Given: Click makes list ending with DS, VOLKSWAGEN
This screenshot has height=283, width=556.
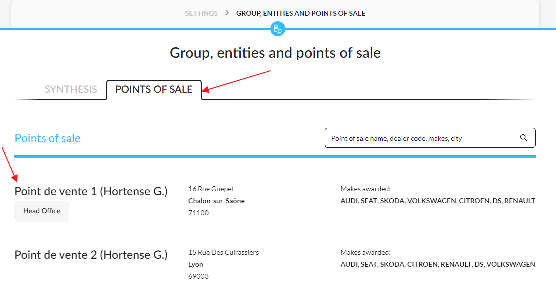Looking at the screenshot, I should click(x=438, y=264).
